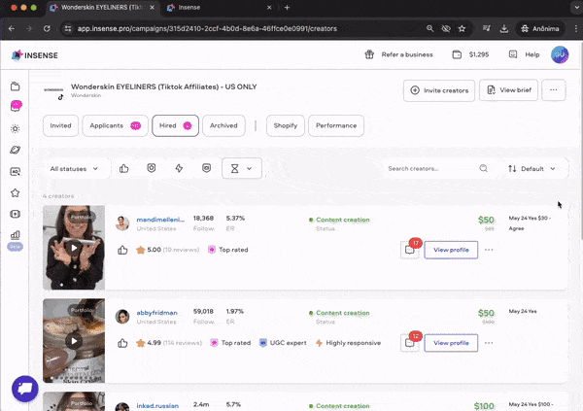Bookmark this page with star icon
The height and width of the screenshot is (411, 583).
[x=462, y=28]
